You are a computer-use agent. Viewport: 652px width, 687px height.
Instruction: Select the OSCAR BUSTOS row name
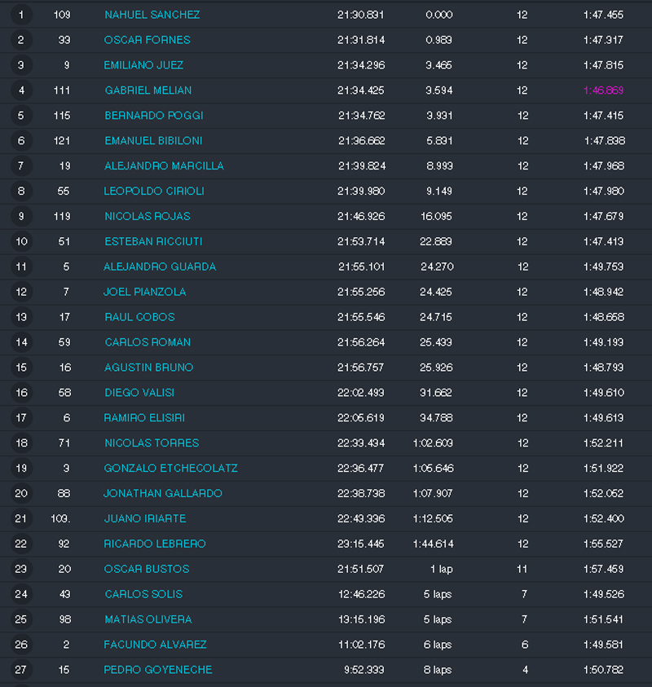[147, 569]
